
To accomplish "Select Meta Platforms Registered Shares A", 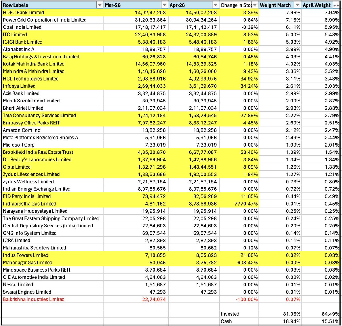I will (x=53, y=138).
